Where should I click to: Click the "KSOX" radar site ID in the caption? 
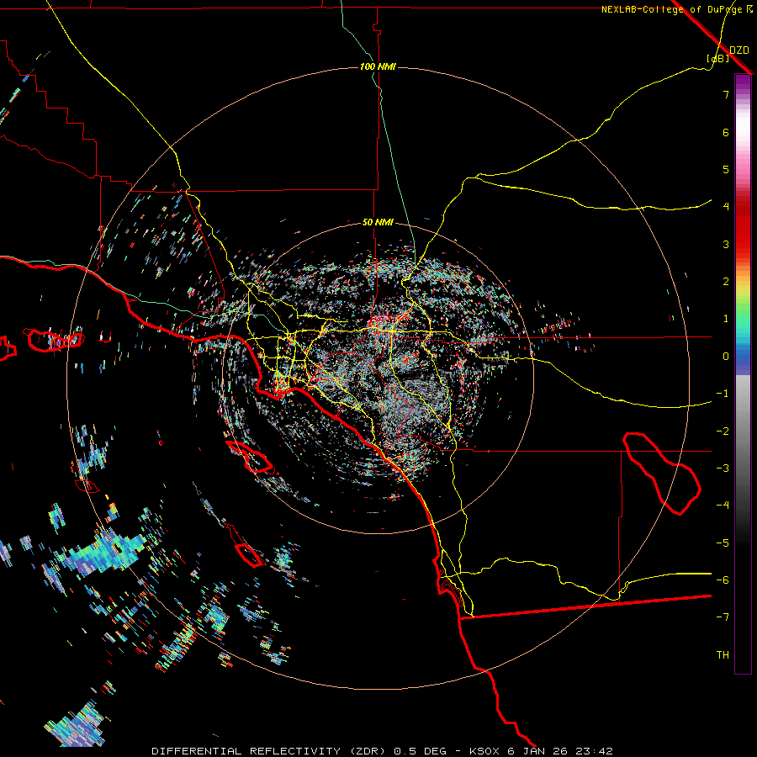click(484, 751)
